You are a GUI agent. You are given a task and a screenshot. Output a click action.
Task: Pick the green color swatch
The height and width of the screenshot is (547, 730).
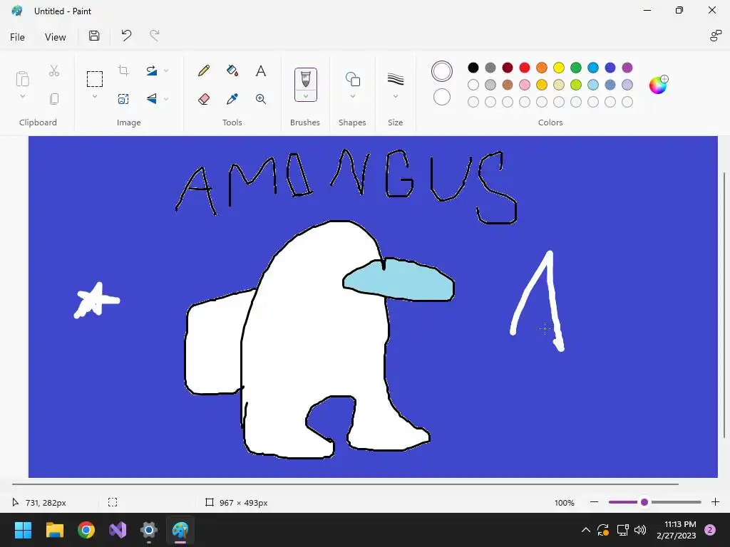[x=576, y=68]
